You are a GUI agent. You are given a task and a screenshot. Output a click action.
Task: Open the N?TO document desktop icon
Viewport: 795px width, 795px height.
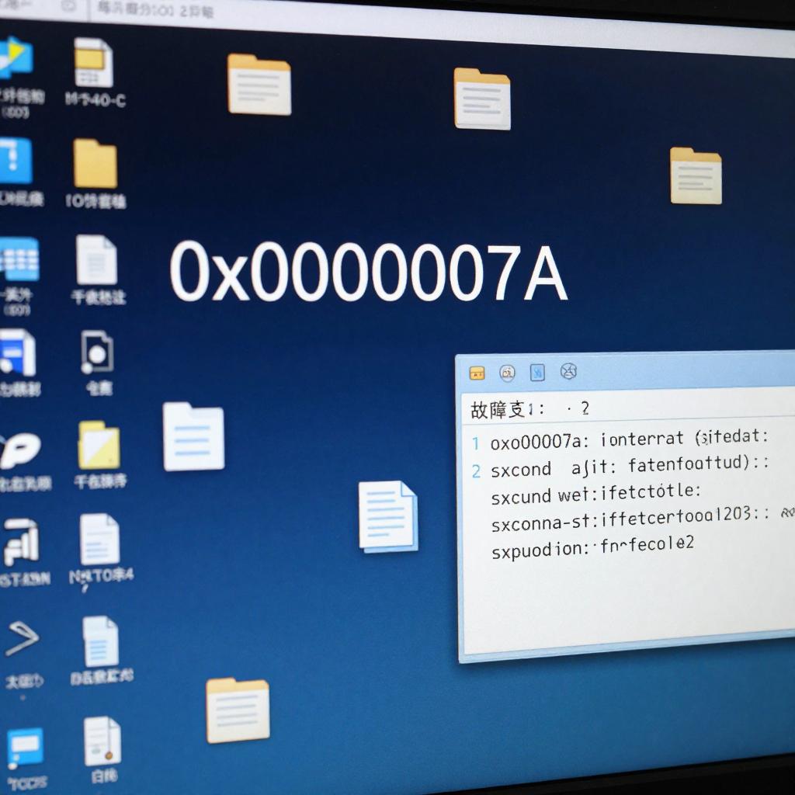[x=99, y=539]
